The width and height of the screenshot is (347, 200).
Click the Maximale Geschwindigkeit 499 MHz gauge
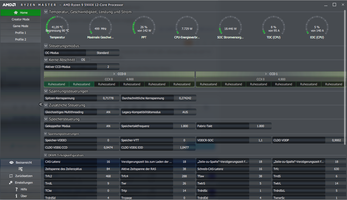pos(100,28)
